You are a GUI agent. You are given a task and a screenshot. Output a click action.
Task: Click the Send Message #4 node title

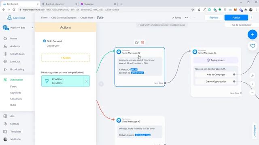(207, 53)
